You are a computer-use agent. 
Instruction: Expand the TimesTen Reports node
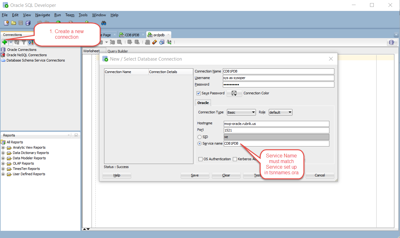pos(3,169)
